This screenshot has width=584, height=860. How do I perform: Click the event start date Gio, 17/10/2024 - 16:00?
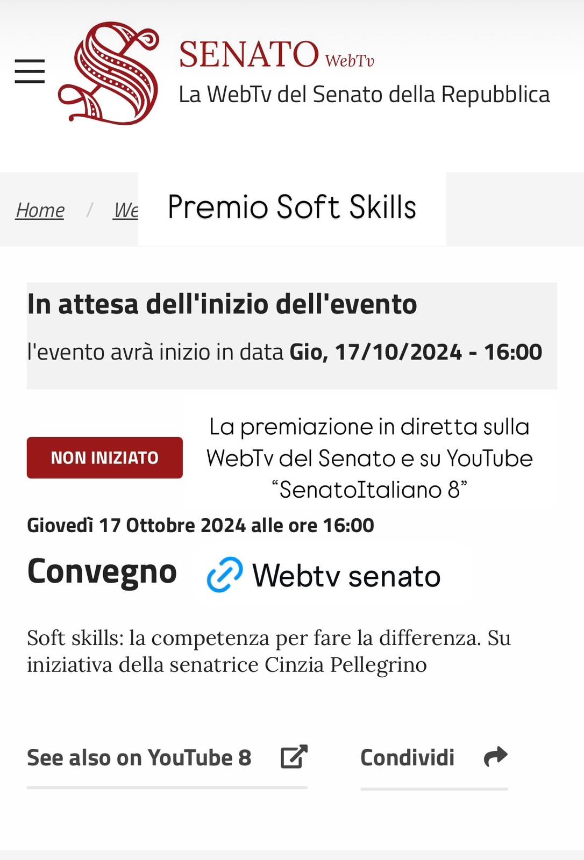tap(416, 352)
